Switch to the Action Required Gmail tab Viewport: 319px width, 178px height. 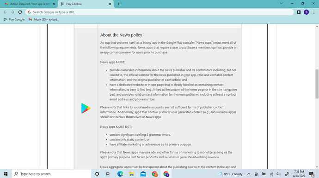(30, 4)
